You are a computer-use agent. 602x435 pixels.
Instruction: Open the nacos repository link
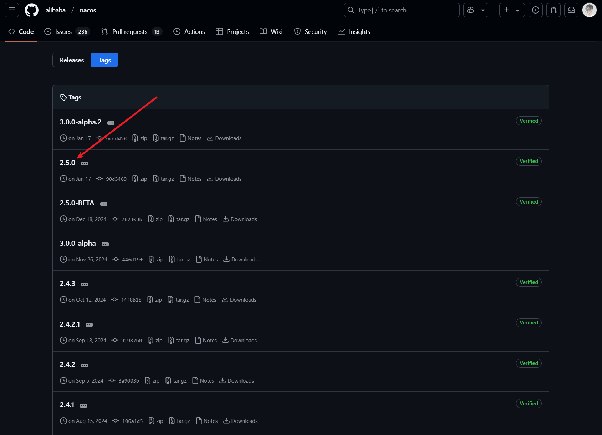click(88, 10)
